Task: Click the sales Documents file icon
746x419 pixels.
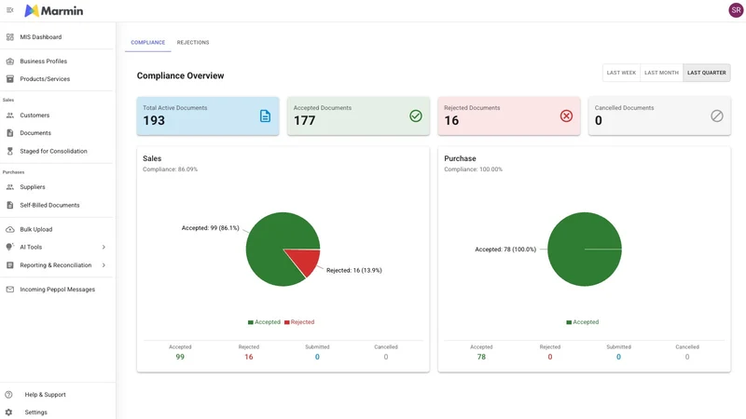Action: 10,133
